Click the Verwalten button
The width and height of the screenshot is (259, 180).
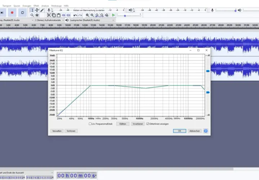pos(57,131)
